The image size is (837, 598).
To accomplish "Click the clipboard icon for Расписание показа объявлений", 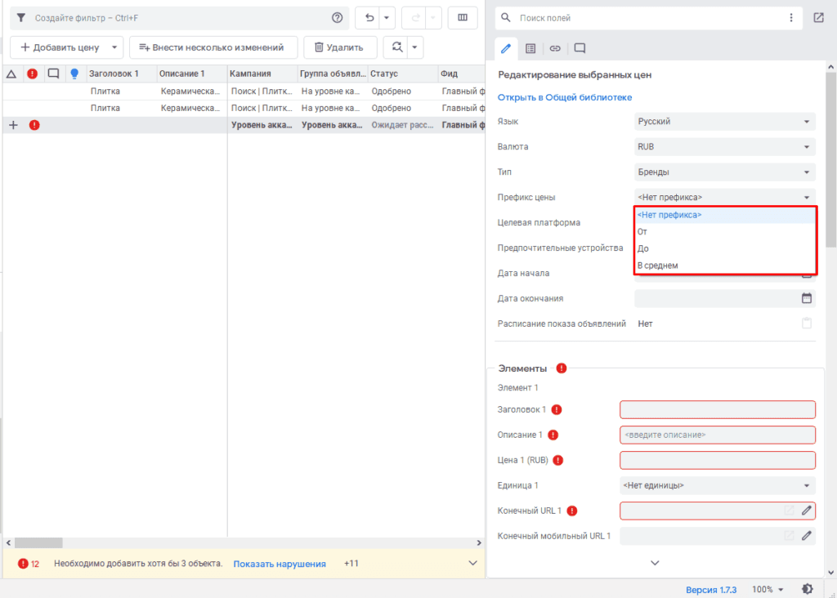I will coord(807,324).
